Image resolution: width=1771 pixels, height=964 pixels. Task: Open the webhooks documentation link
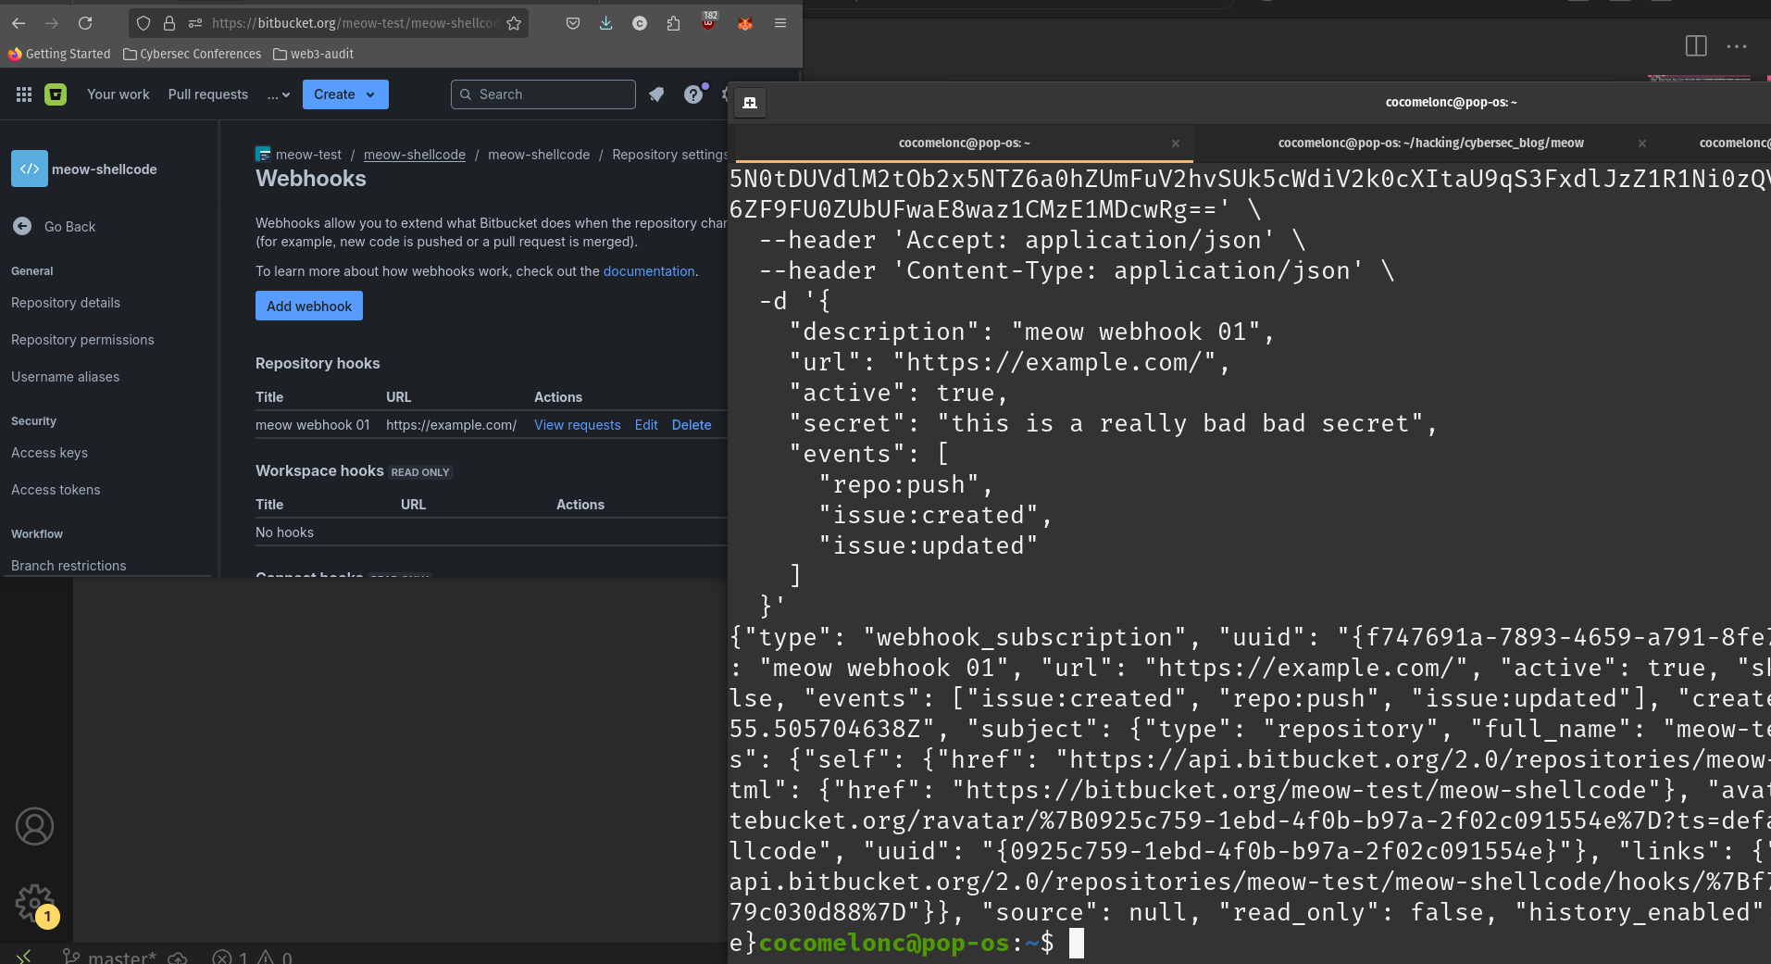tap(649, 271)
